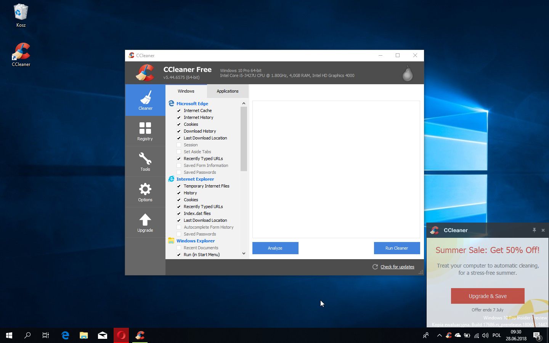Open the Registry section in sidebar

click(145, 131)
